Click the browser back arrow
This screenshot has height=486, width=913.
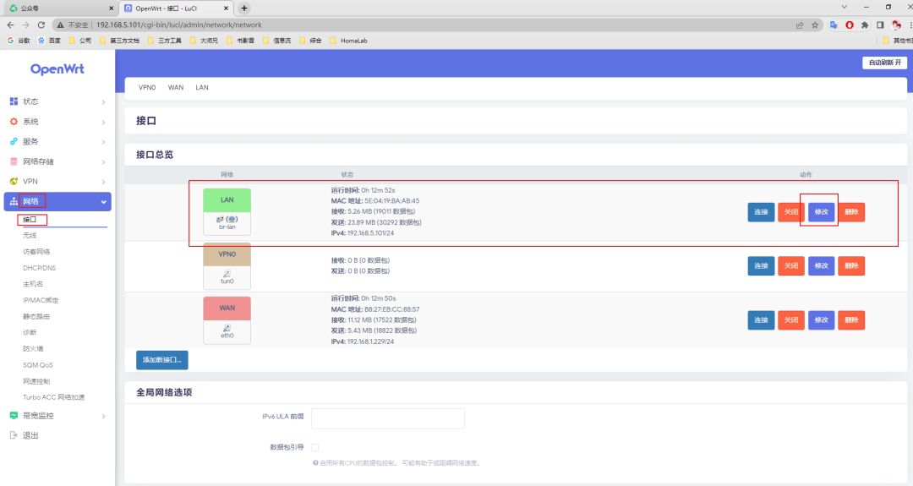click(x=10, y=25)
